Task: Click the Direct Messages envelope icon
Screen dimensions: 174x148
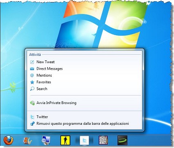Action: [32, 69]
